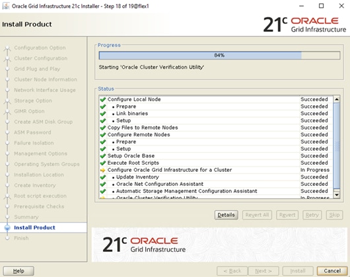350x277 pixels.
Task: Select GIMR Option step in sidebar
Action: pos(29,111)
